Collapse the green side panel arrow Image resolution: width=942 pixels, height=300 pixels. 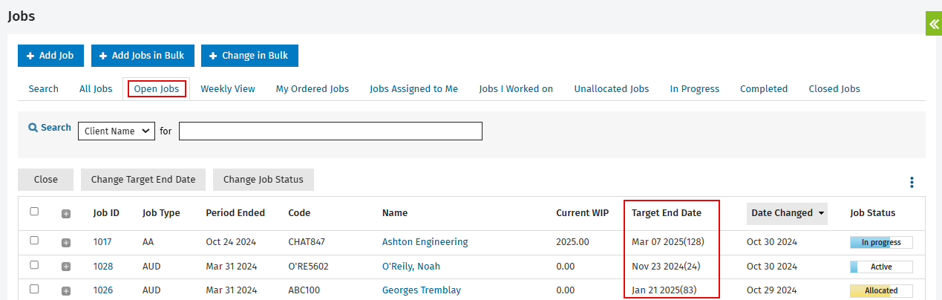(933, 23)
